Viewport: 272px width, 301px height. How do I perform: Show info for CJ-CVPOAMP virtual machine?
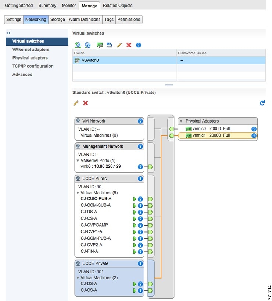click(x=140, y=225)
